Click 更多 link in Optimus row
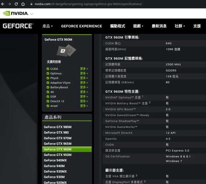206x184 pixels. coord(84,73)
